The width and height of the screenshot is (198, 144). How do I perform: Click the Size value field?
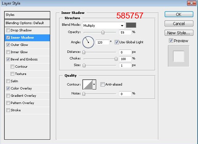click(125, 65)
